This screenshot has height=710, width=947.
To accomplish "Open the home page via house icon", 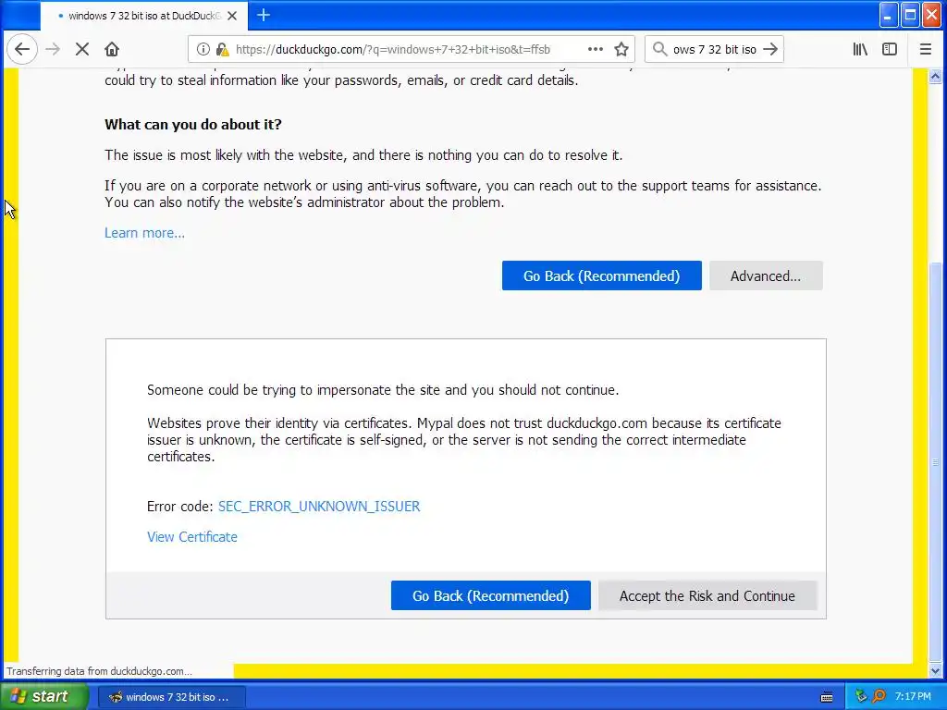I will coord(112,50).
